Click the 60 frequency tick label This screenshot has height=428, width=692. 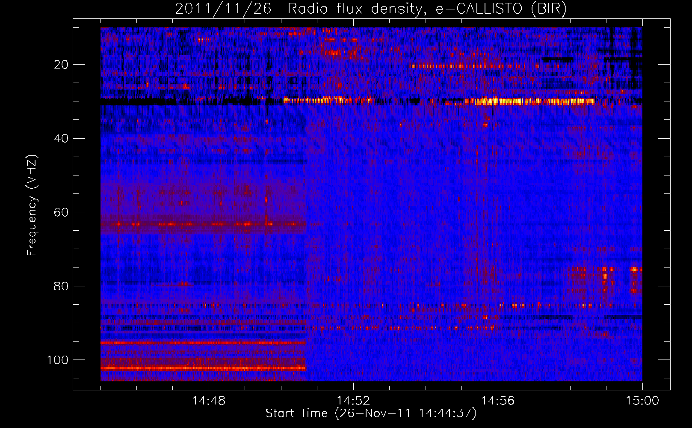[x=62, y=212]
